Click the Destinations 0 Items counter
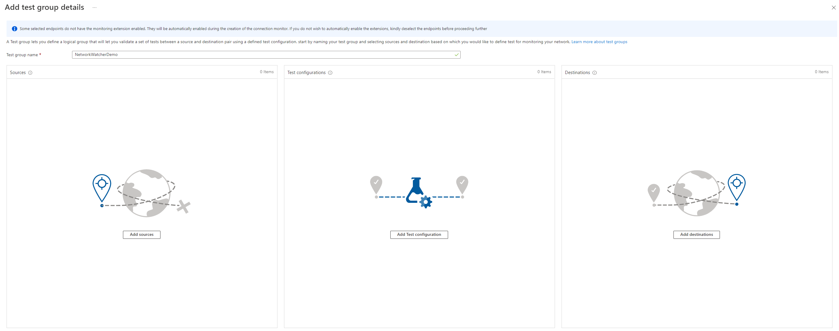 point(821,72)
